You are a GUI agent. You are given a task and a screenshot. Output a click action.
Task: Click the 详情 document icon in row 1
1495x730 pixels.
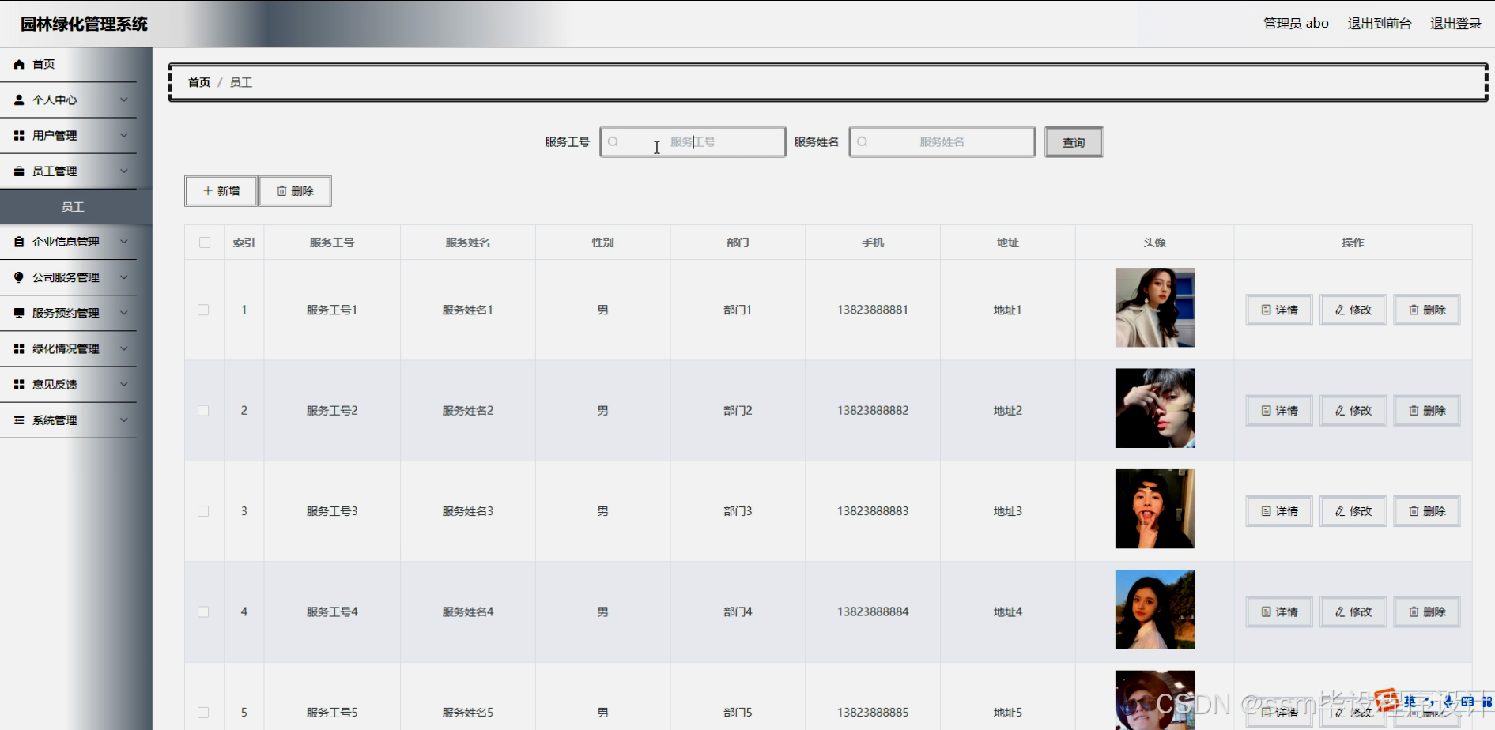click(x=1266, y=310)
